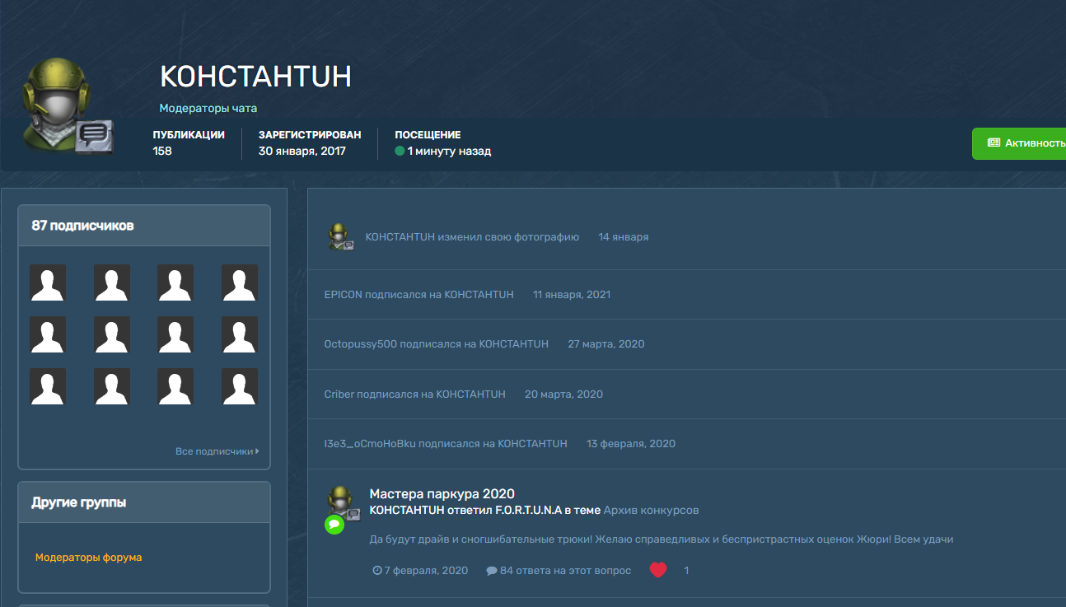Click the EPICON username link
Viewport: 1066px width, 607px height.
[x=343, y=295]
